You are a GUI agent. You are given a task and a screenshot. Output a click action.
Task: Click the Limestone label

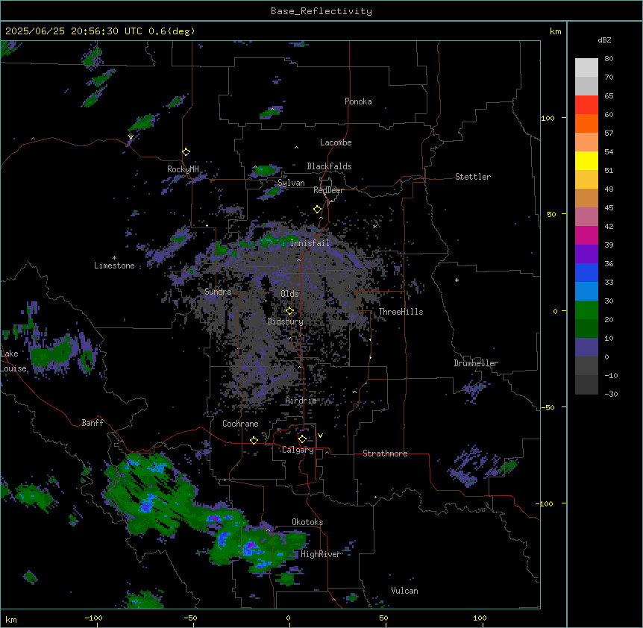click(x=114, y=266)
